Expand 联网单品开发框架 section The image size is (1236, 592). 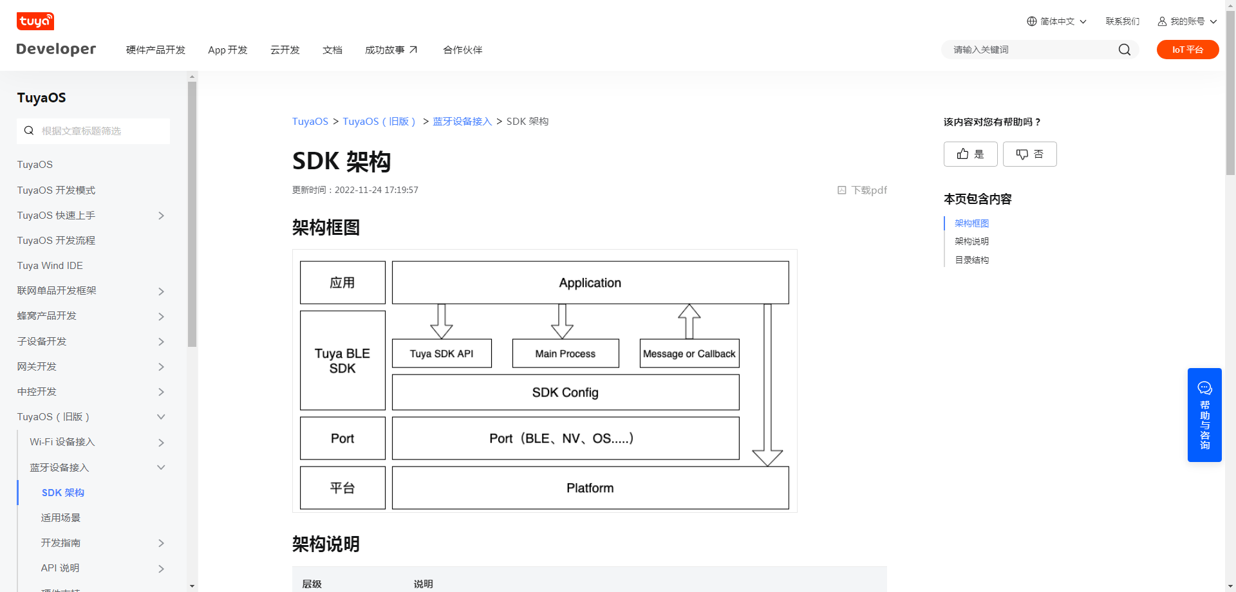[161, 291]
